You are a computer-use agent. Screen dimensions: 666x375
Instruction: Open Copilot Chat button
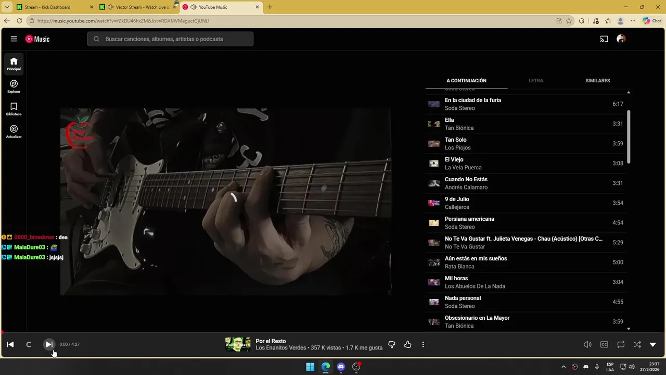pyautogui.click(x=652, y=21)
